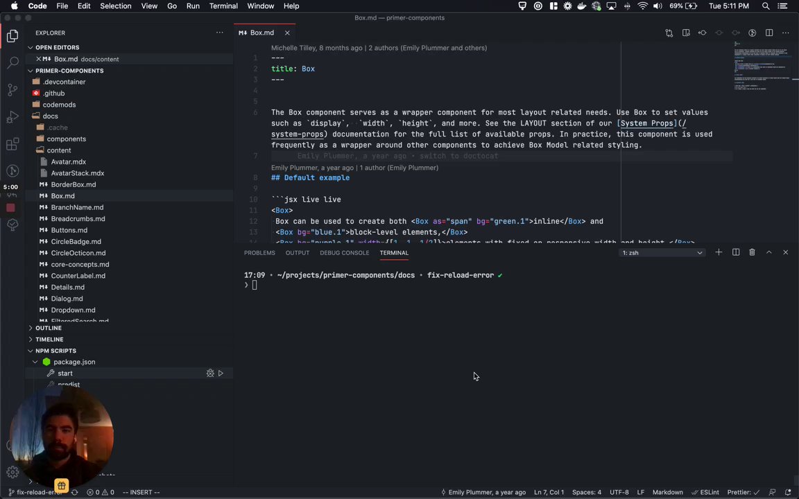
Task: Close the terminal panel
Action: (x=785, y=252)
